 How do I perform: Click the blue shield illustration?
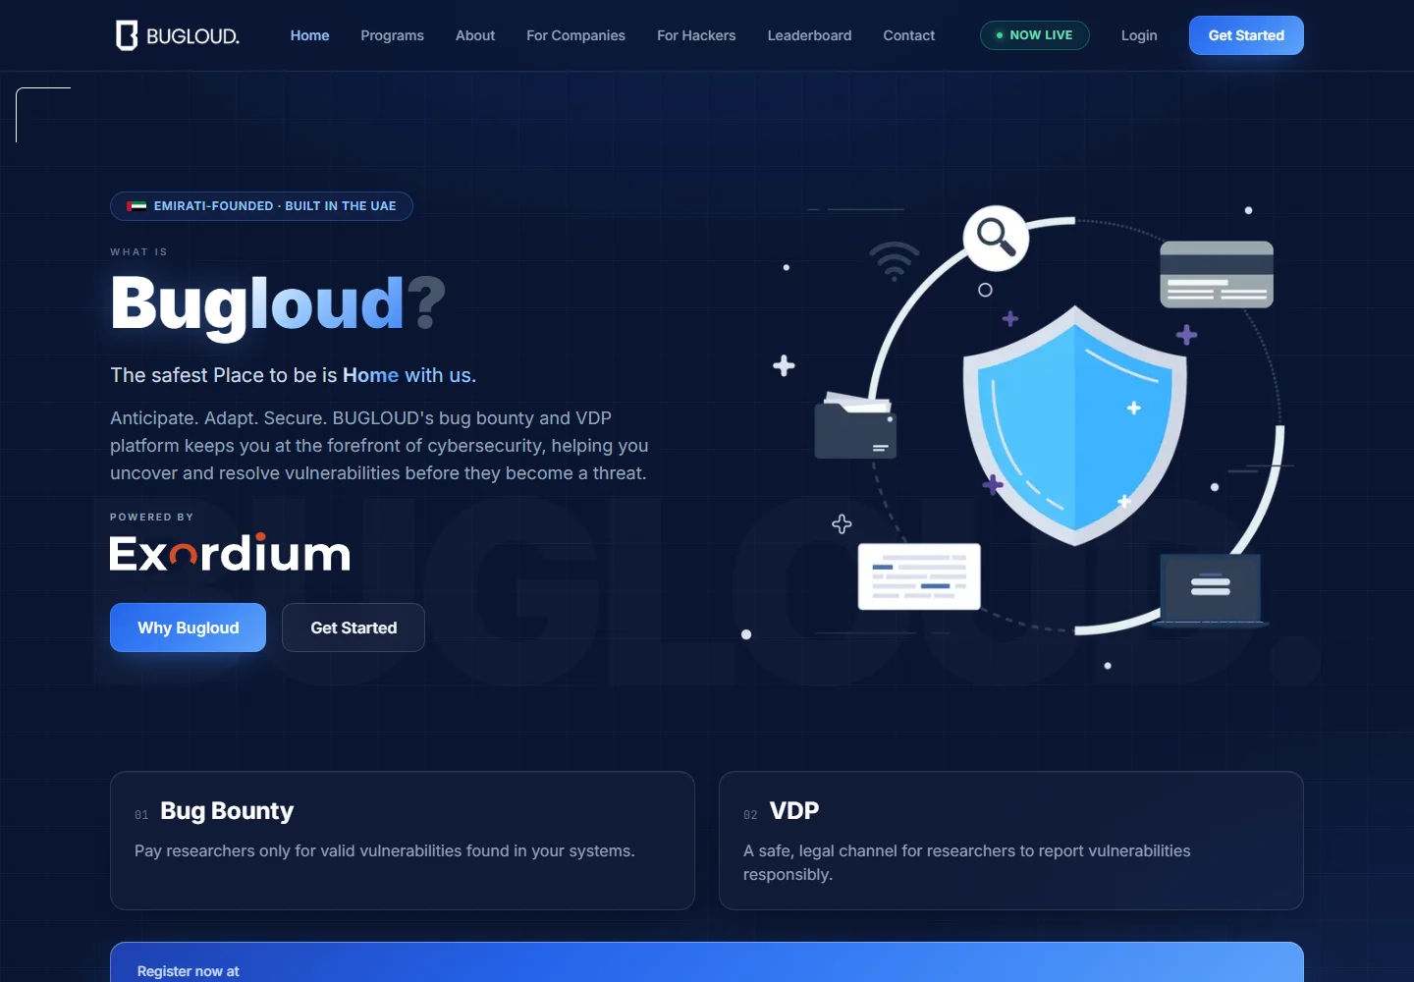tap(1075, 425)
